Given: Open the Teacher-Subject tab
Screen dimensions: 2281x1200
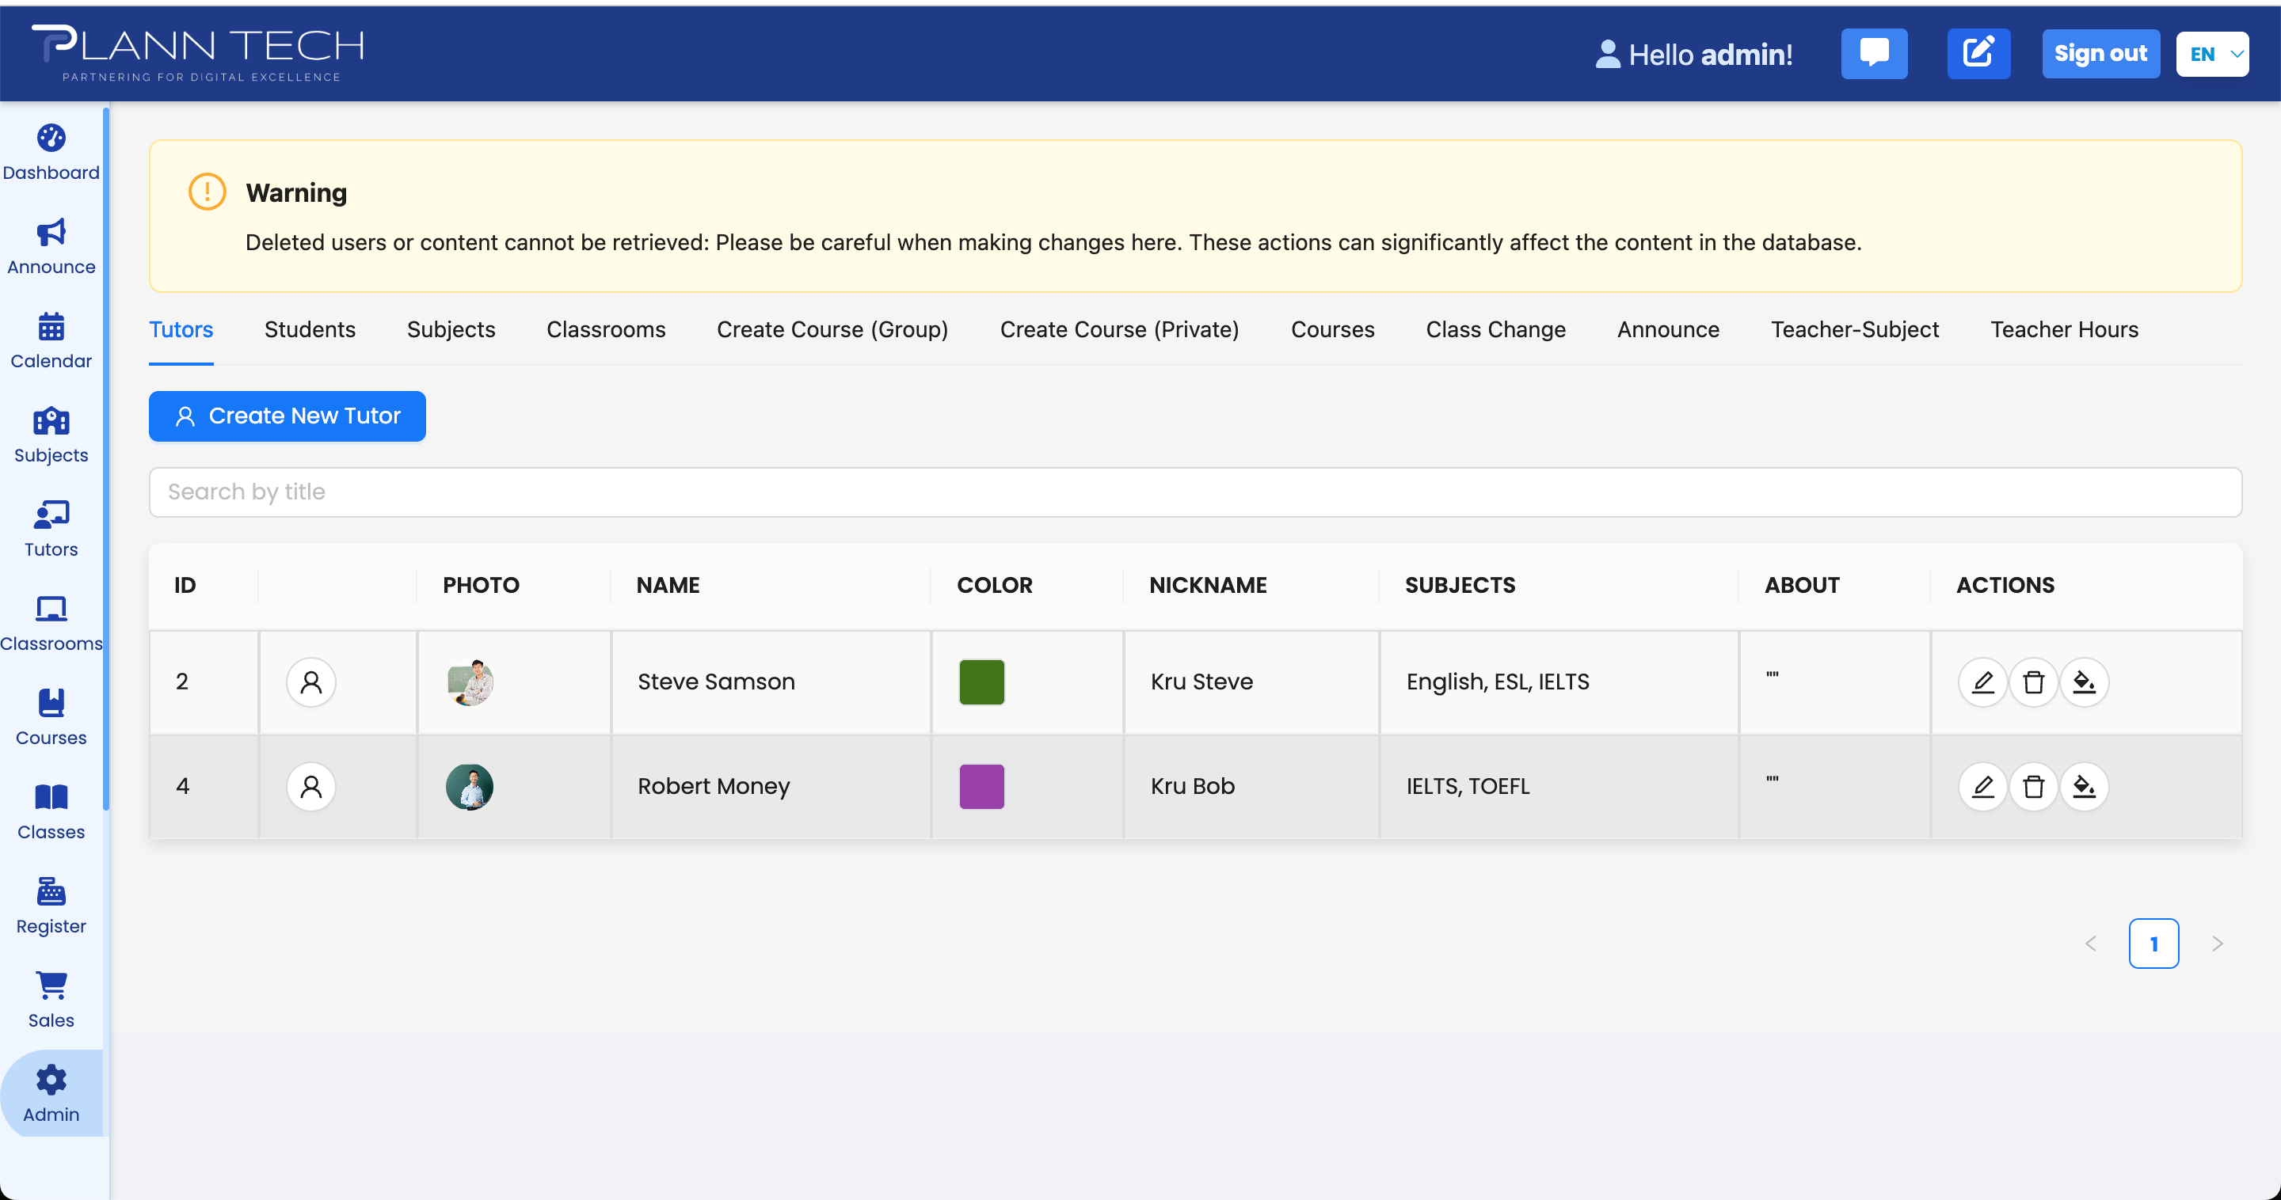Looking at the screenshot, I should [1854, 329].
